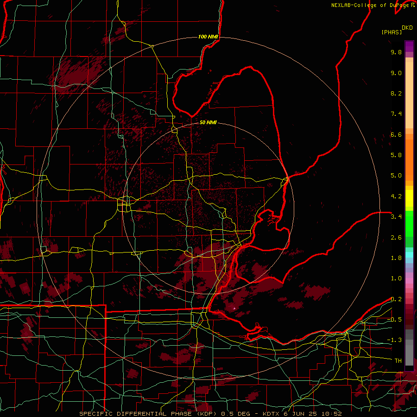Click the DKD label above the color scale
Image resolution: width=417 pixels, height=417 pixels.
[x=407, y=28]
